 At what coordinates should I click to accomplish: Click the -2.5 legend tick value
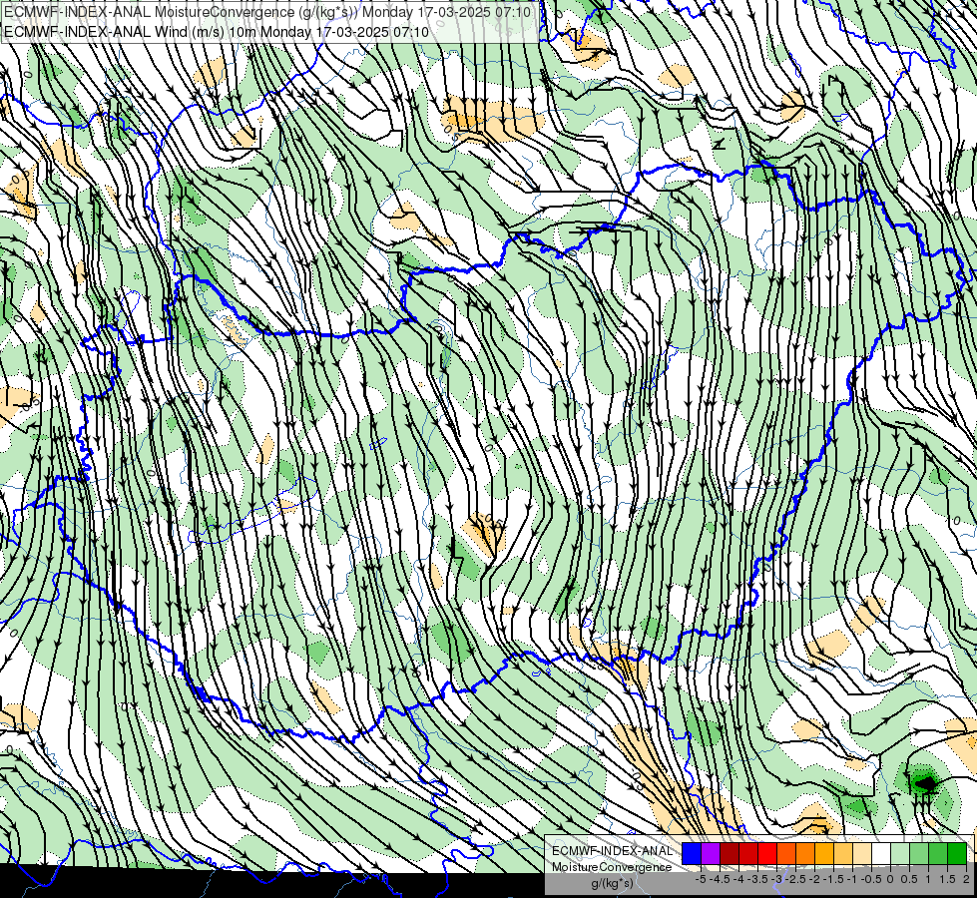pos(795,879)
